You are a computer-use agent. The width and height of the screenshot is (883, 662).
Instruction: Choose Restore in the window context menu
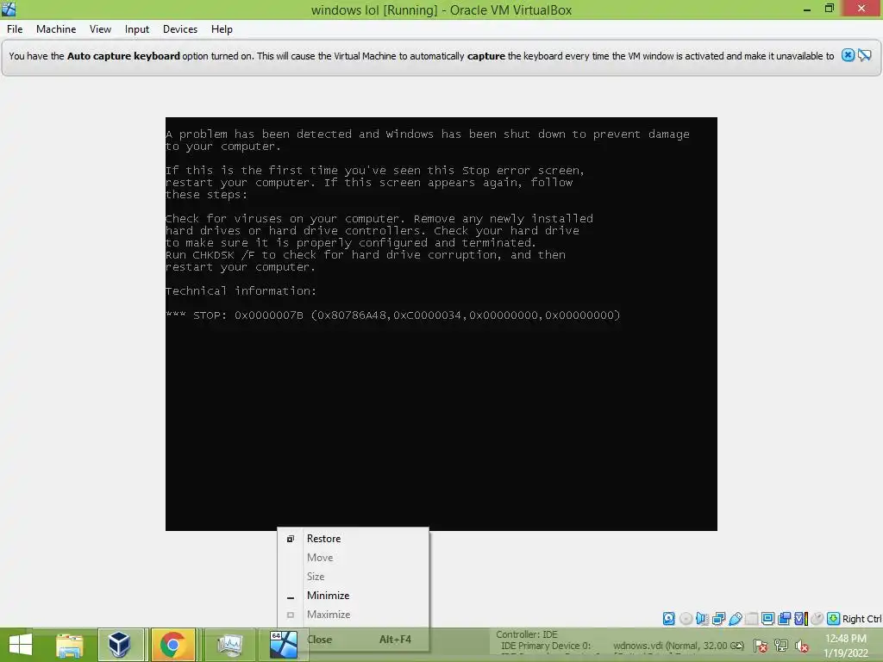(x=353, y=539)
